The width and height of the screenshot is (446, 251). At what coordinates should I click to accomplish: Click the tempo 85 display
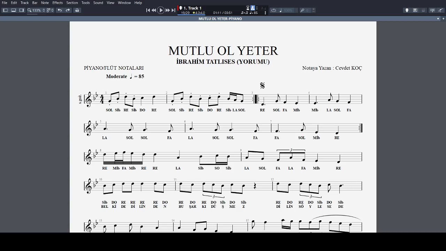pyautogui.click(x=254, y=13)
